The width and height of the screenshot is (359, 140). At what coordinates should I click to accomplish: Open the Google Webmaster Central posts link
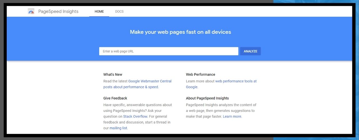150,81
